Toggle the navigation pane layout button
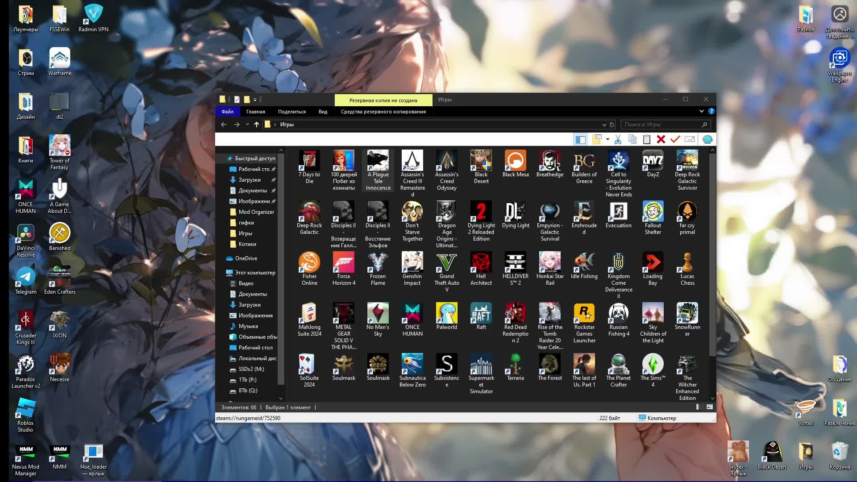The image size is (857, 482). pos(580,140)
